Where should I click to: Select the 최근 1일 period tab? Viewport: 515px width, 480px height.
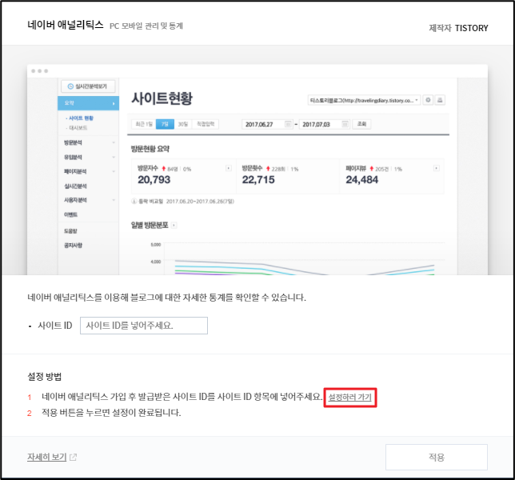click(x=143, y=124)
